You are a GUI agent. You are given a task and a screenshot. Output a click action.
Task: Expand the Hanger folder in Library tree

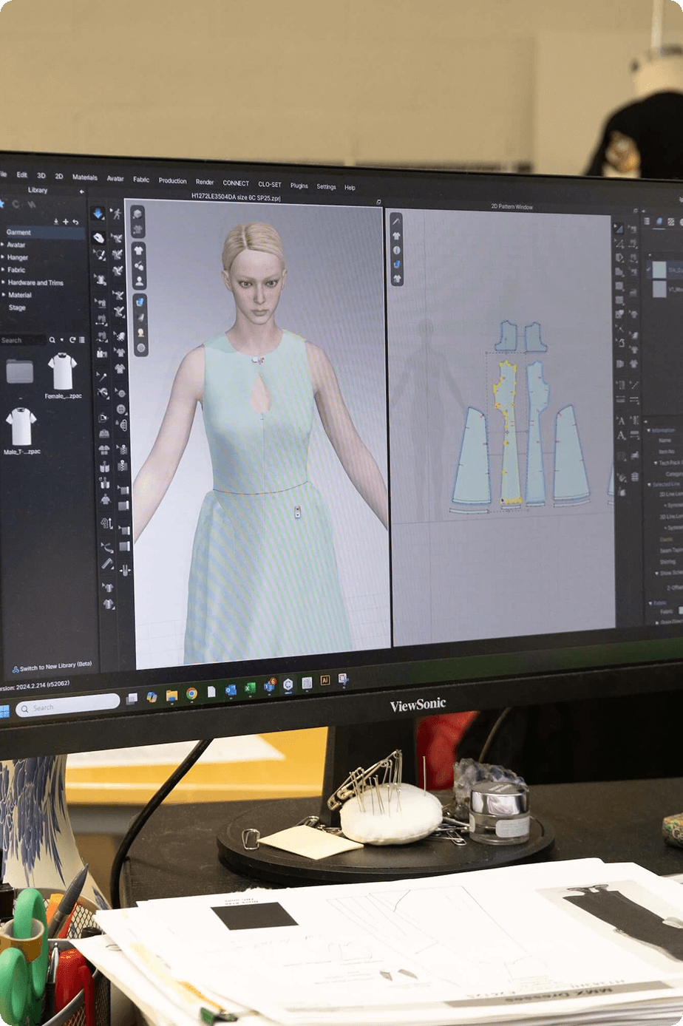pyautogui.click(x=4, y=257)
